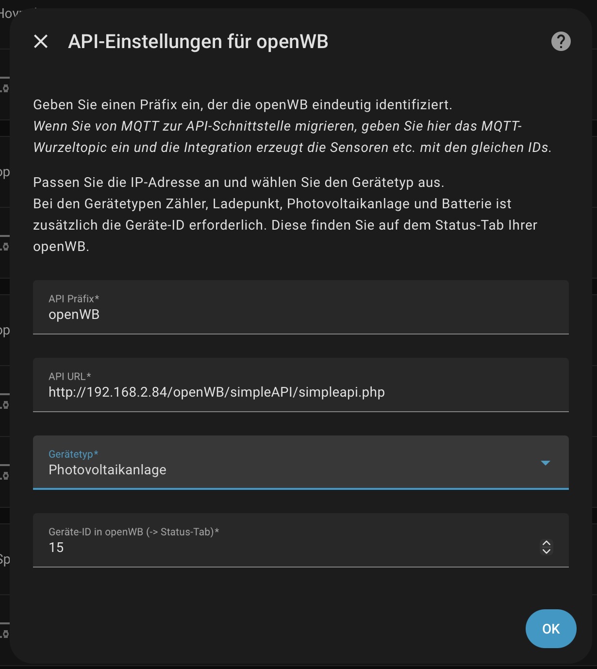Place cursor on the openWB prefix value
Screen dimensions: 597x669
(x=74, y=315)
